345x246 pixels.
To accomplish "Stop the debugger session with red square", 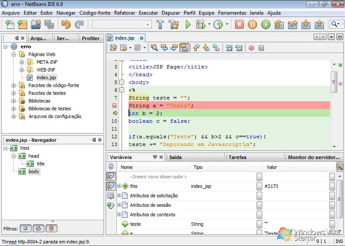I will 239,24.
